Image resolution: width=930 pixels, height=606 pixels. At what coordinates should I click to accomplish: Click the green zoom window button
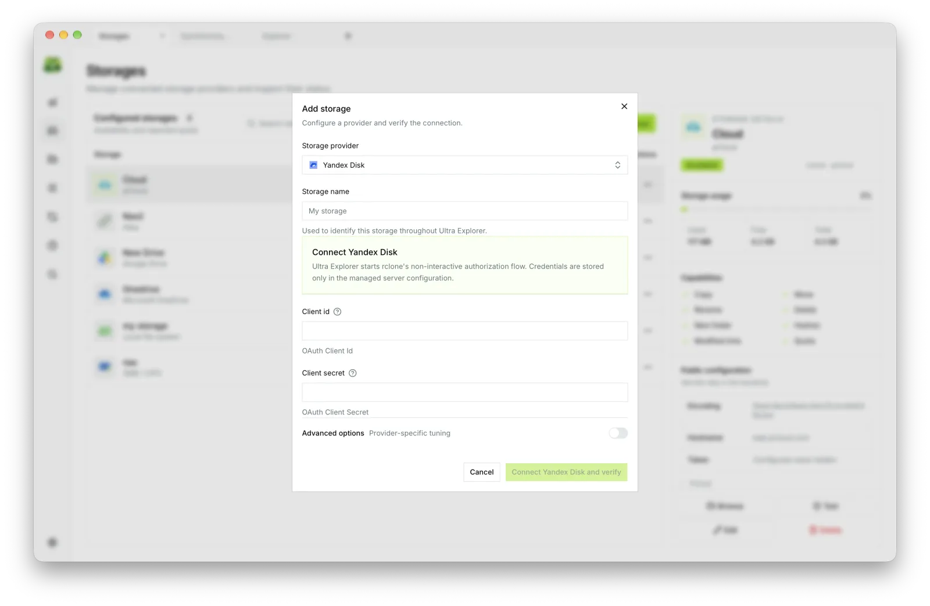pos(77,35)
